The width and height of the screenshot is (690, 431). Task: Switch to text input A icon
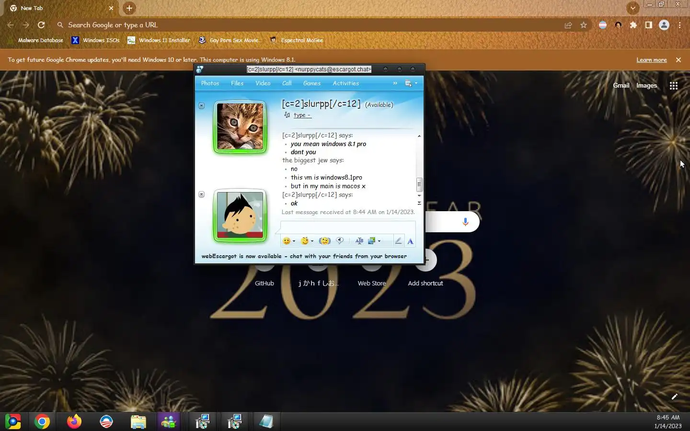[410, 241]
